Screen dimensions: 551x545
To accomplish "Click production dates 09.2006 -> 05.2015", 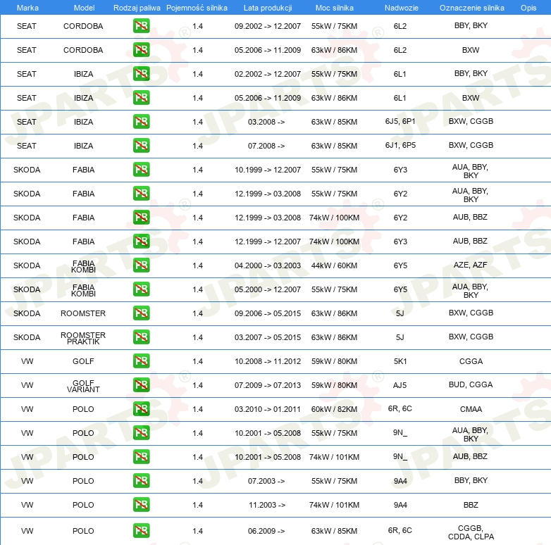I will pos(268,313).
